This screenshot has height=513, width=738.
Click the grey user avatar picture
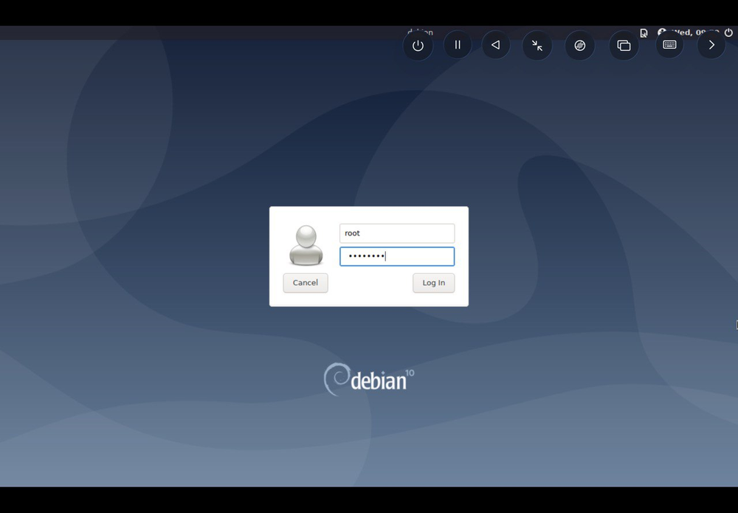(x=306, y=245)
